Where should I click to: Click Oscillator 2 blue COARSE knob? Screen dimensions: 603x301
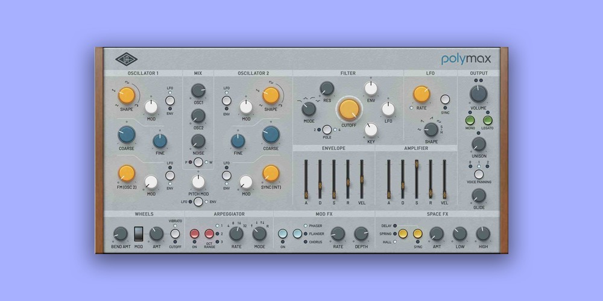[271, 135]
